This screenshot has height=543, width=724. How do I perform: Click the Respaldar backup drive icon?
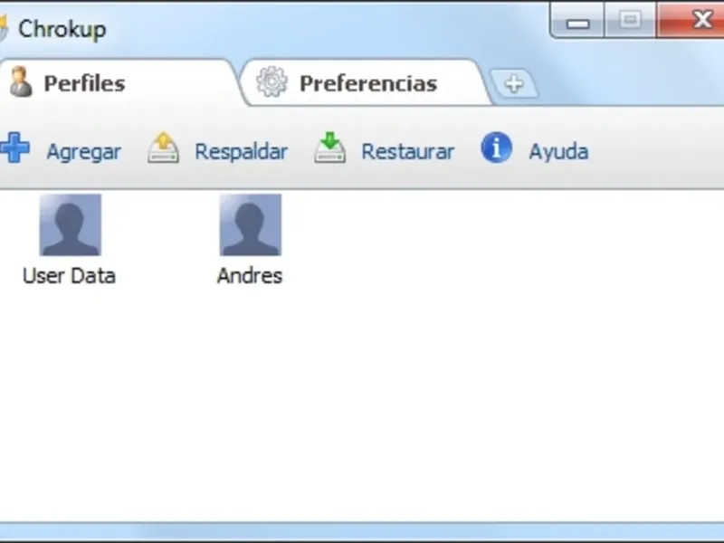tap(164, 148)
